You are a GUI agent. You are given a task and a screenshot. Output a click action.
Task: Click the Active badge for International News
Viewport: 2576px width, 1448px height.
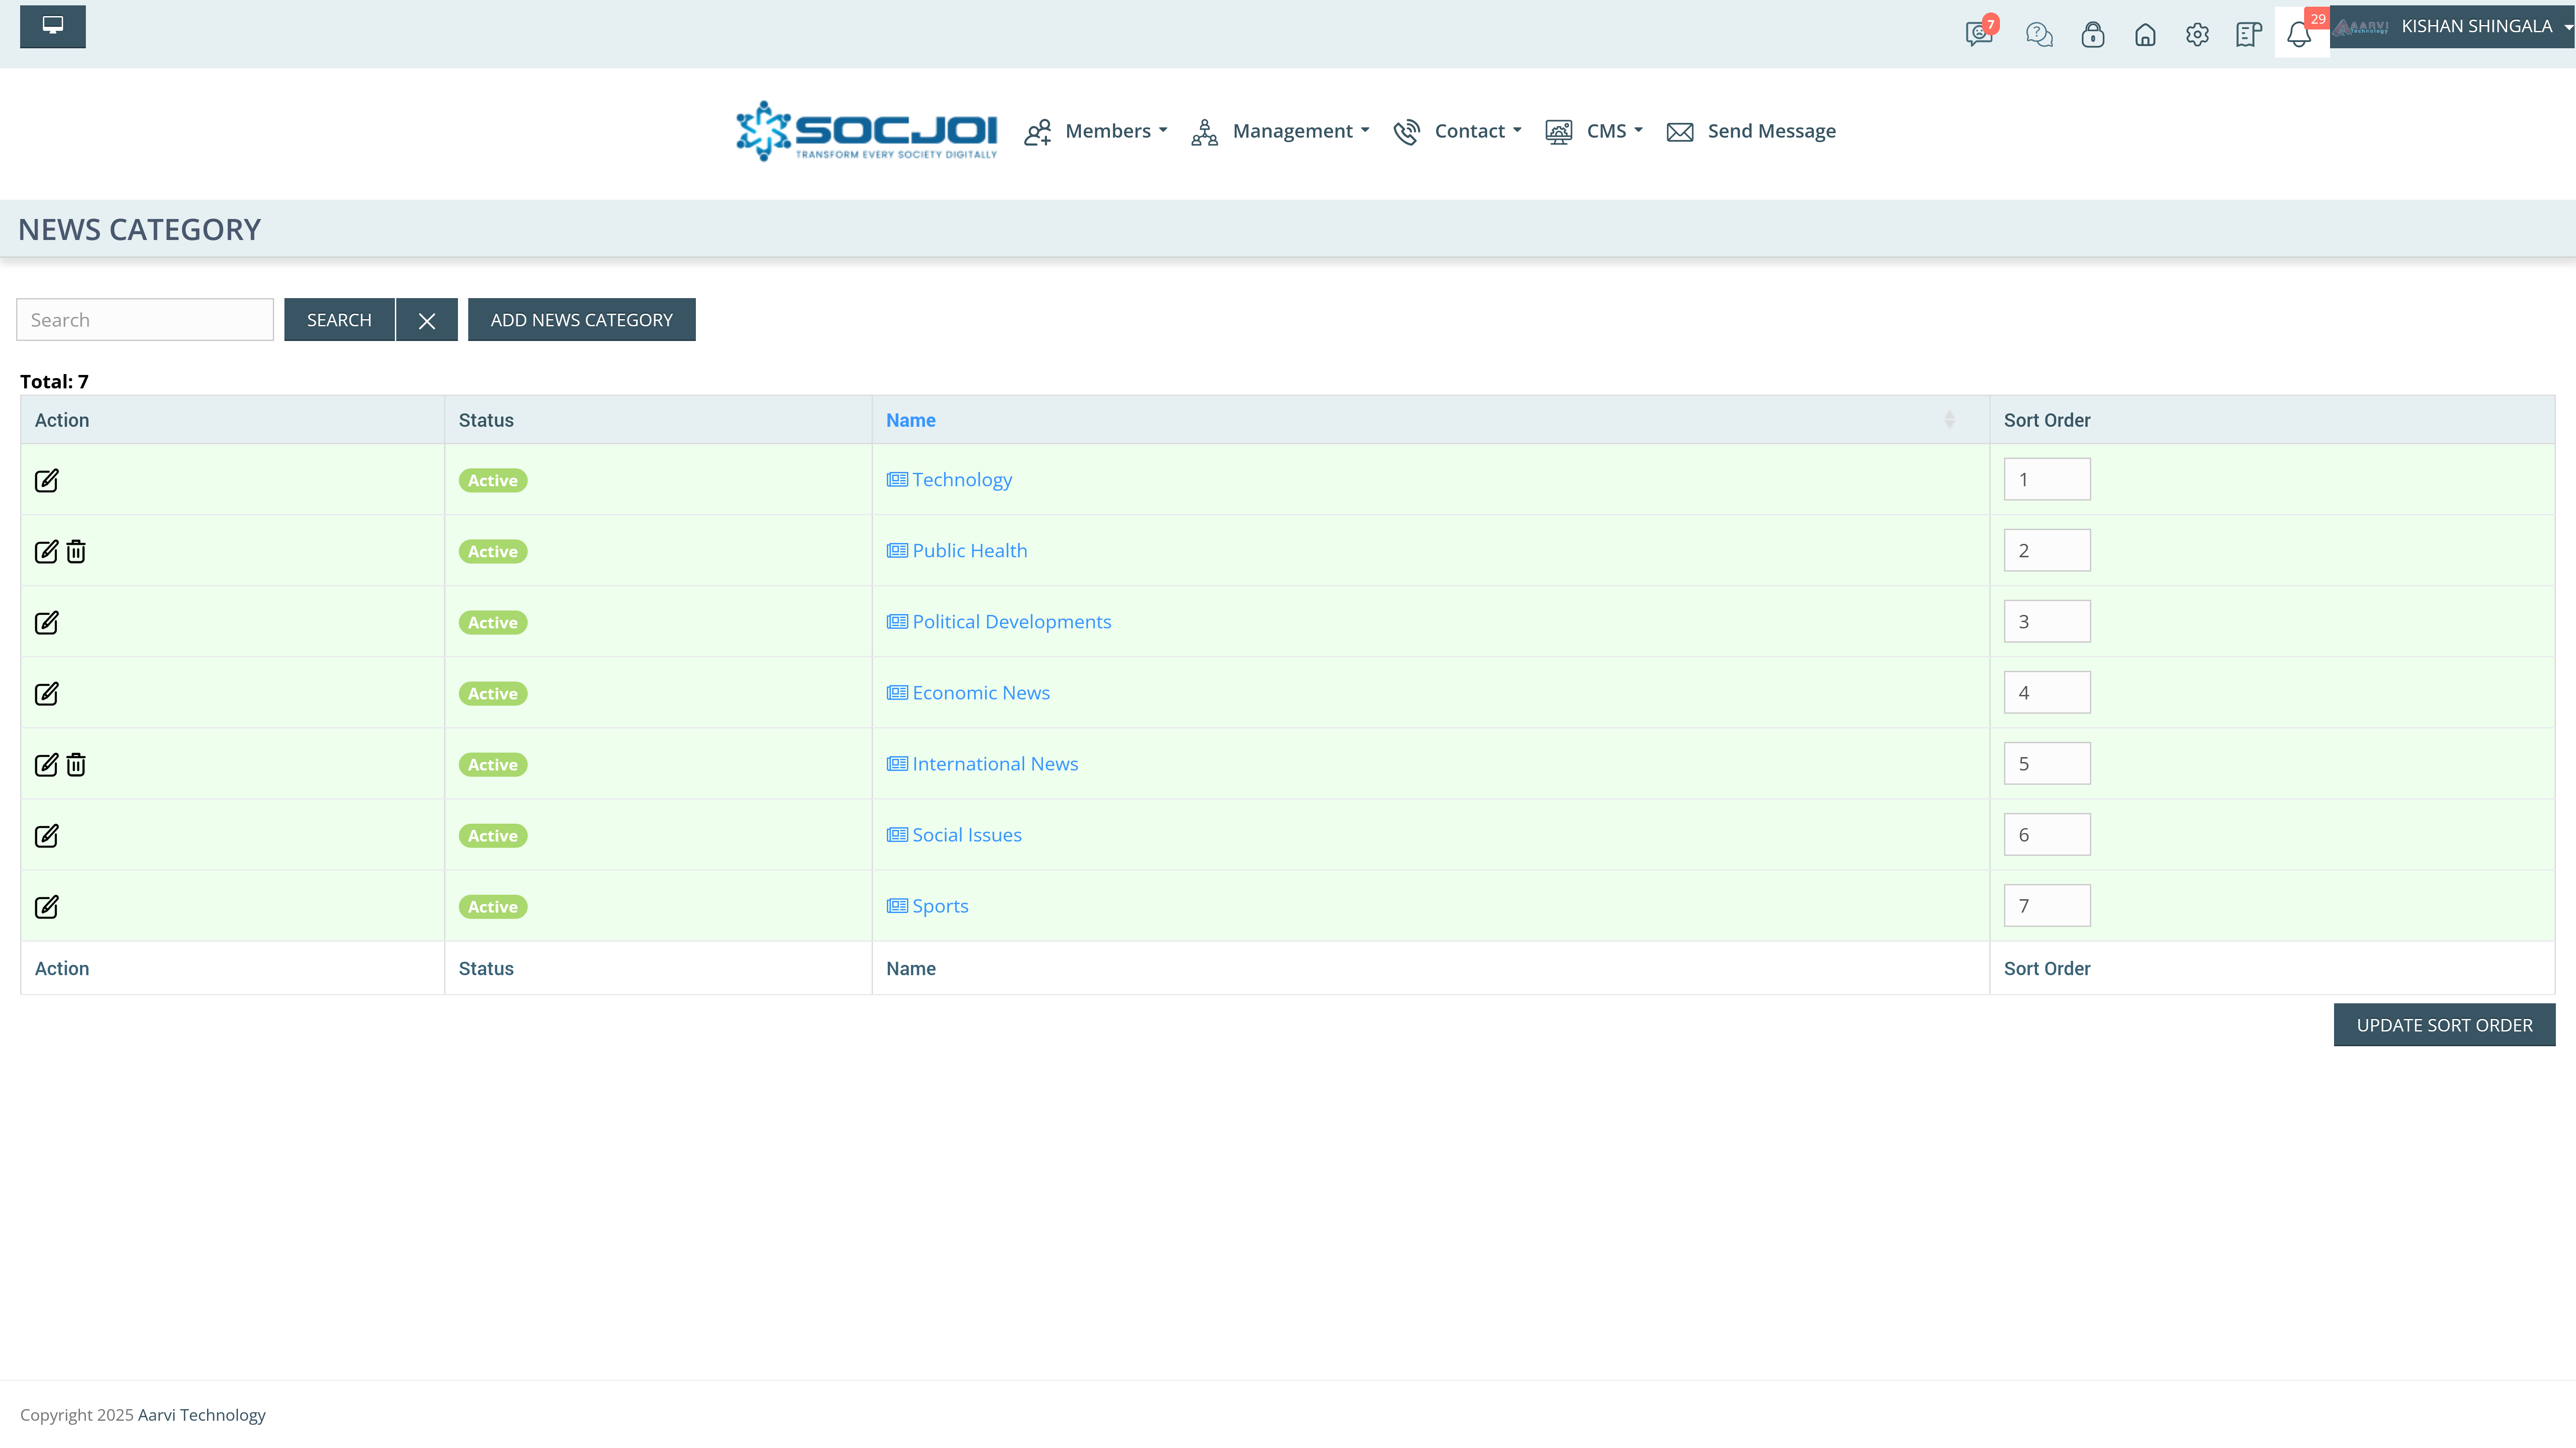tap(493, 765)
